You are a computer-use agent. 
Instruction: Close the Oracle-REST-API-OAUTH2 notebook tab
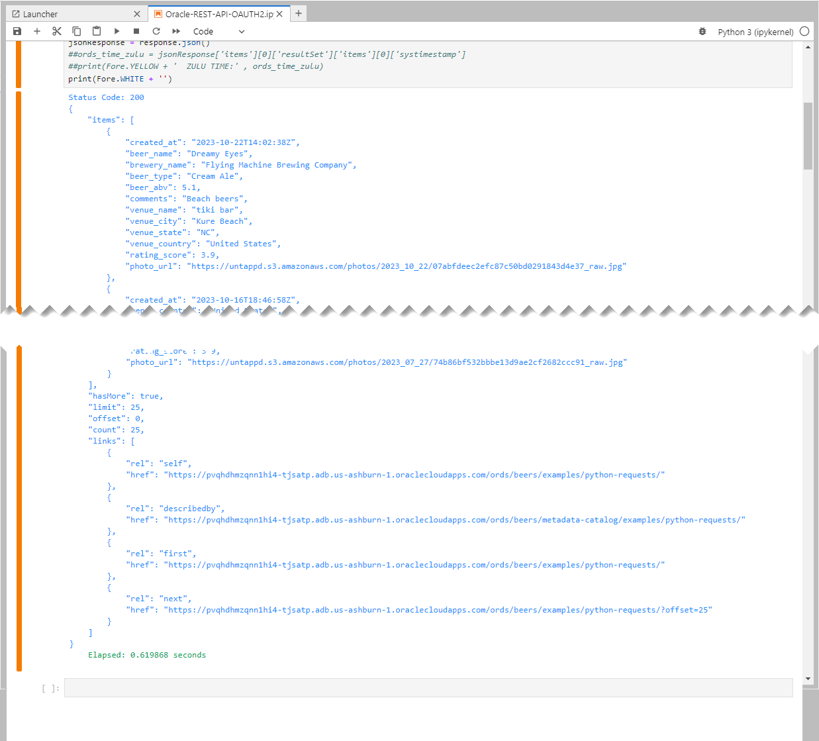[x=279, y=14]
